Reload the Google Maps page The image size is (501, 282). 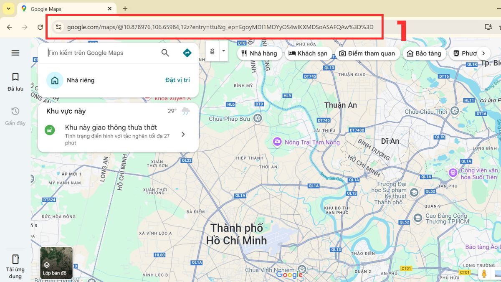pyautogui.click(x=40, y=27)
